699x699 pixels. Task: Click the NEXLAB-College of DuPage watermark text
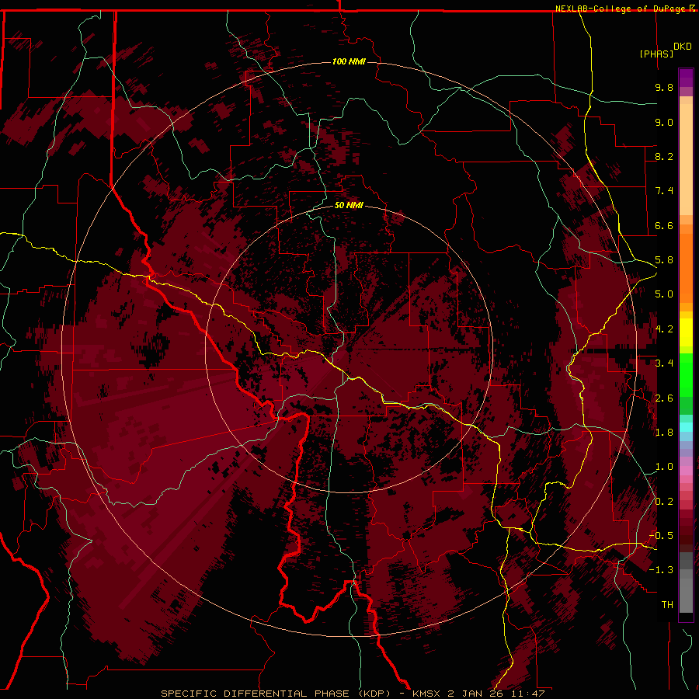coord(621,9)
